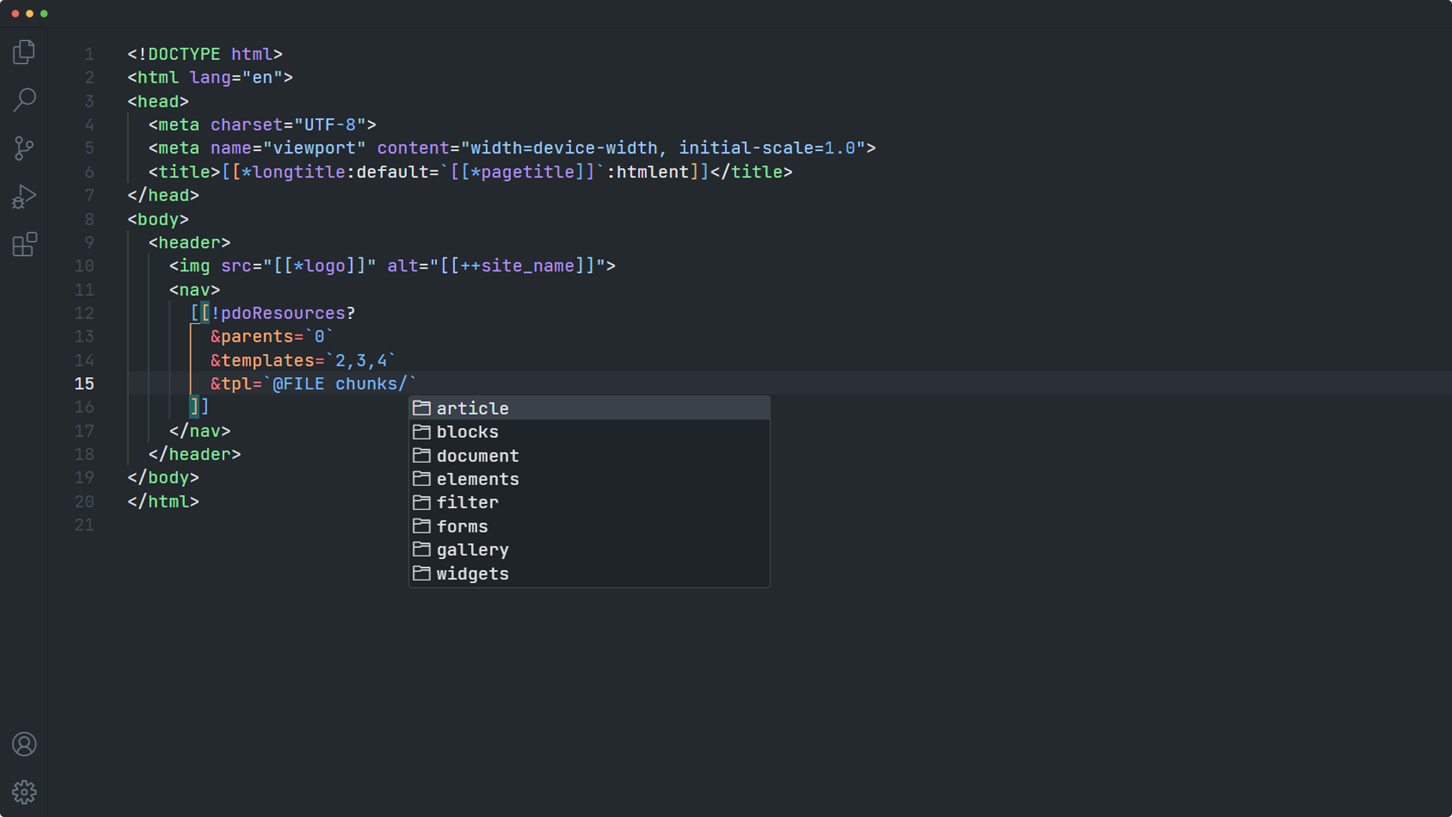Click line number 15 in gutter
Screen dimensions: 1452x817
[84, 383]
